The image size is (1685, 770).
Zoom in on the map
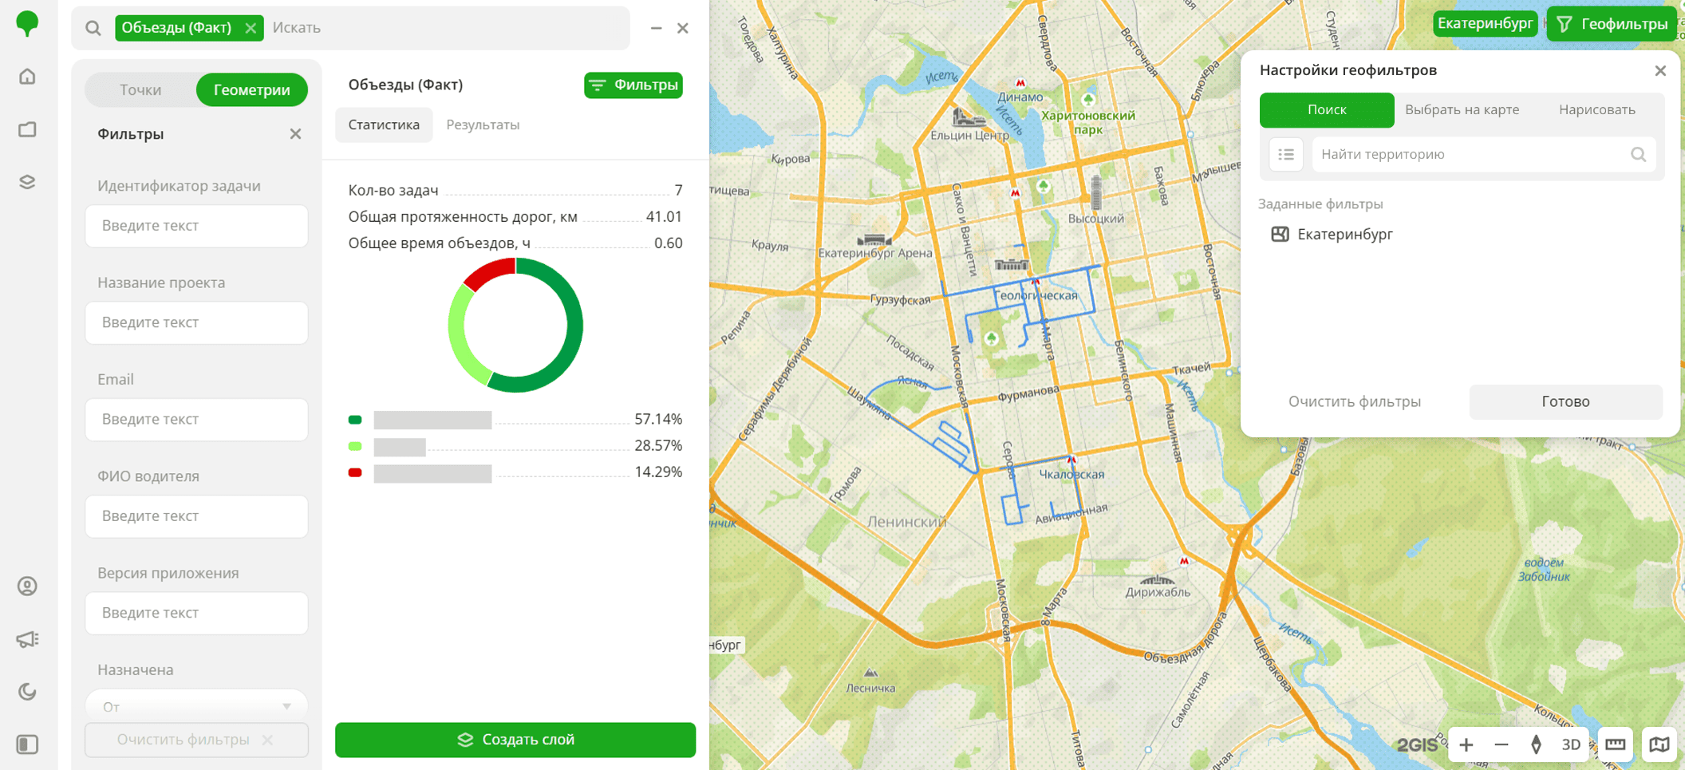[1466, 744]
